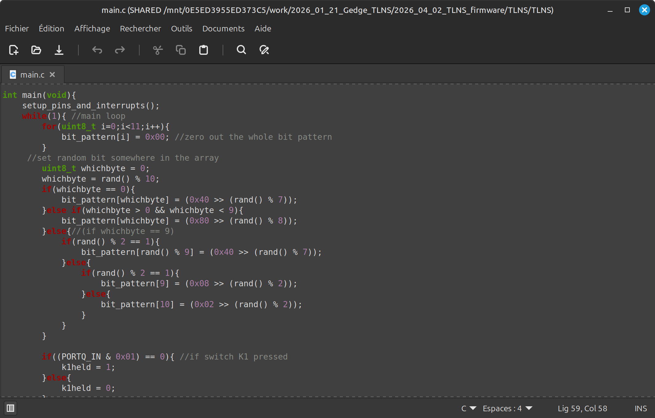Click the k1held = 1; line
655x418 pixels.
(88, 367)
